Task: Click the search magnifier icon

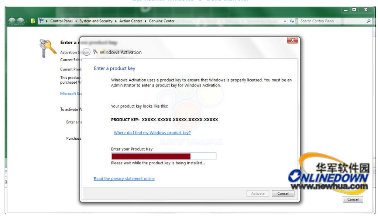Action: coord(369,21)
